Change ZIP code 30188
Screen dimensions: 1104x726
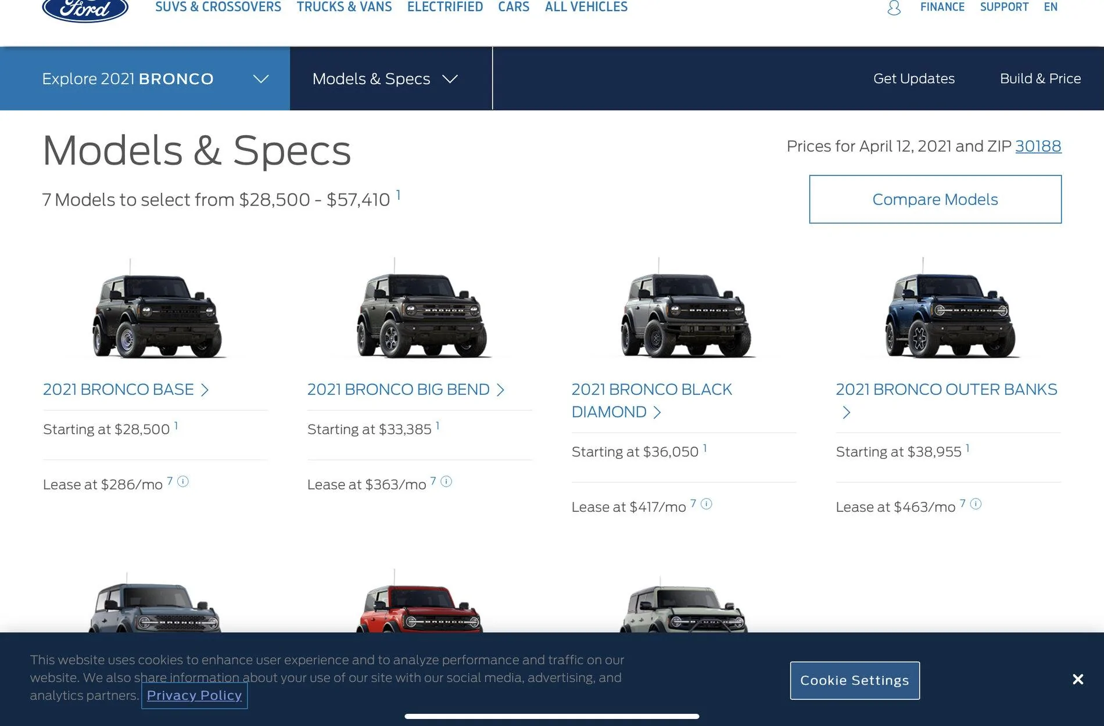pyautogui.click(x=1038, y=146)
